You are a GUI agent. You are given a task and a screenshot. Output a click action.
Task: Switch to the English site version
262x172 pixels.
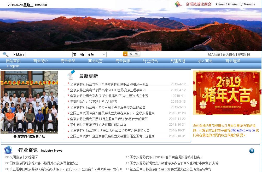click(13, 66)
